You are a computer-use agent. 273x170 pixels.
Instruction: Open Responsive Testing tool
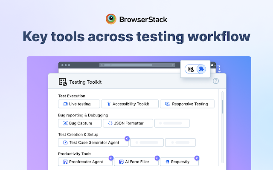[x=187, y=104]
